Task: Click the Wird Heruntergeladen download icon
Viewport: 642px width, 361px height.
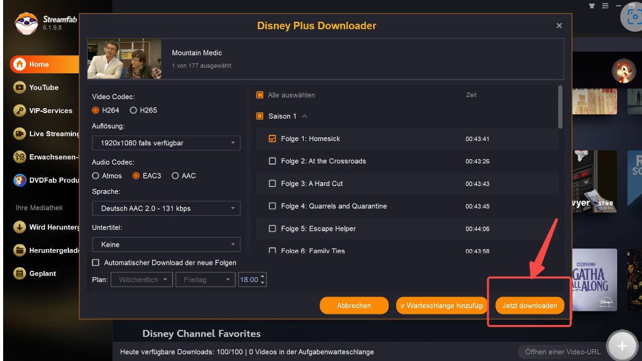Action: pos(19,227)
